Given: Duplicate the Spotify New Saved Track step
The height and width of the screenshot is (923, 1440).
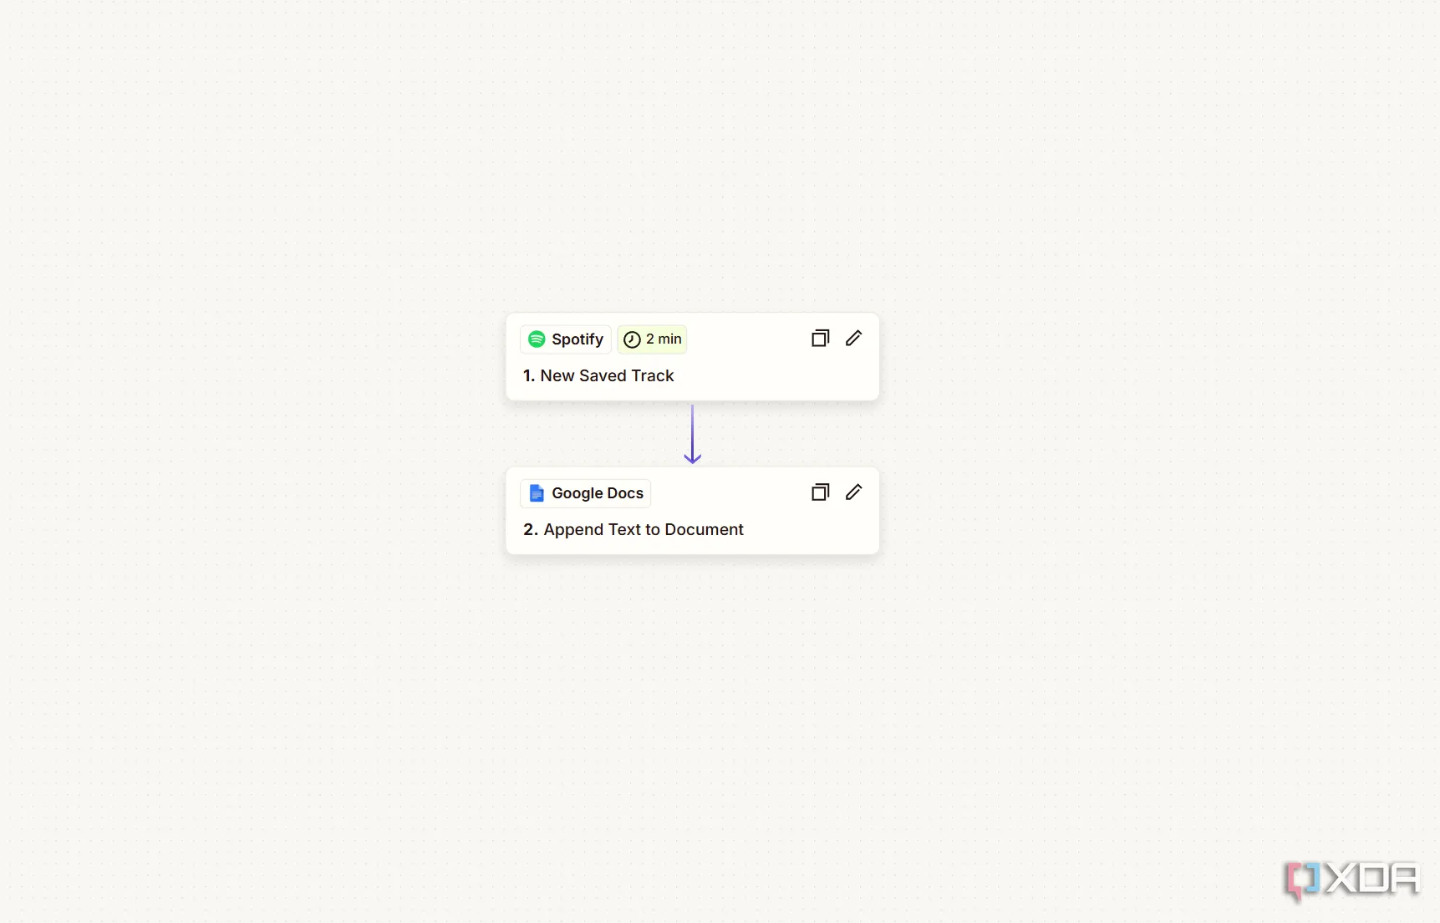Looking at the screenshot, I should [820, 339].
